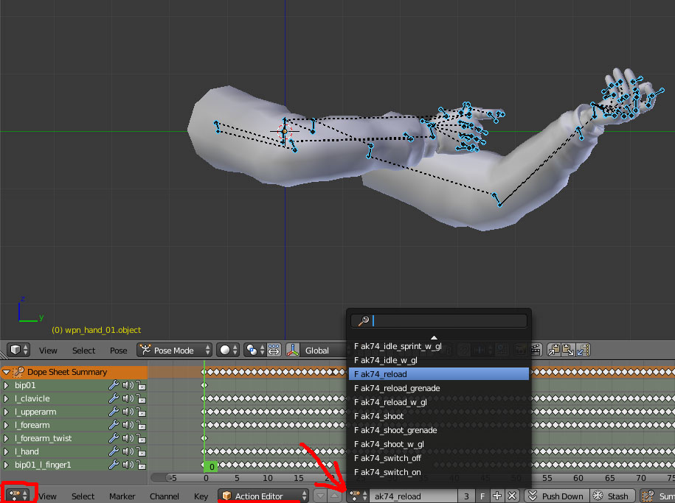Unlink the ak74_reload action with the X icon
The height and width of the screenshot is (503, 675).
[510, 495]
